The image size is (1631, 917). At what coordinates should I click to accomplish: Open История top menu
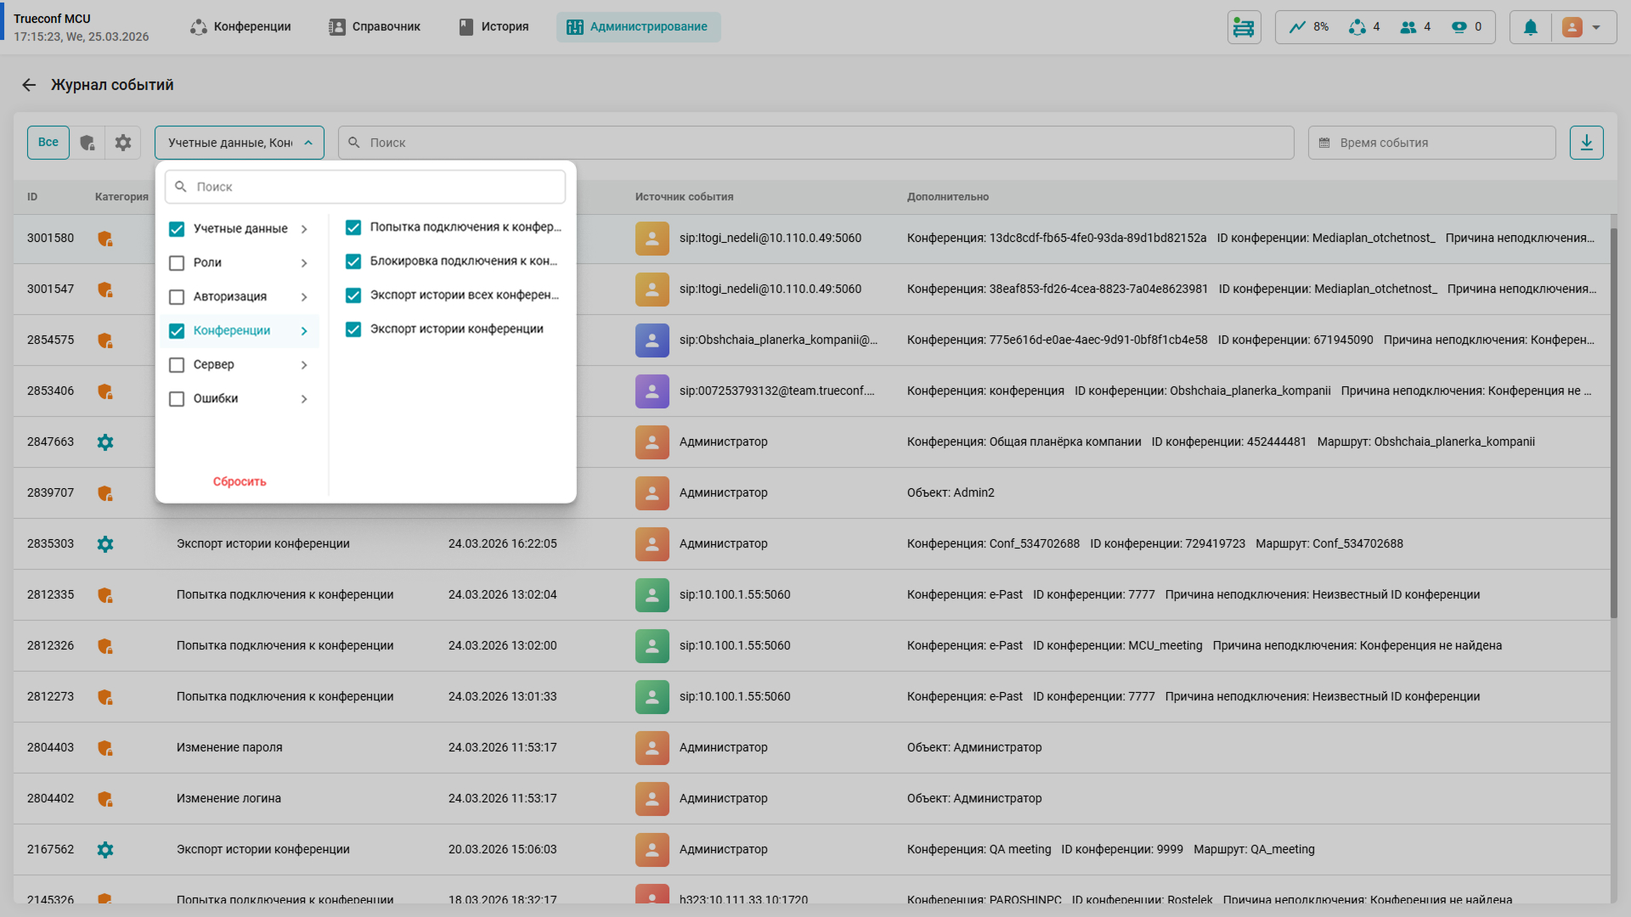click(494, 27)
